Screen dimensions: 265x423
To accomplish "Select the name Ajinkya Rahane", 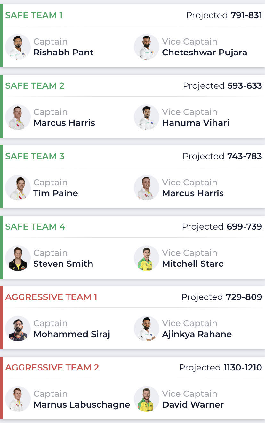I will pos(197,334).
